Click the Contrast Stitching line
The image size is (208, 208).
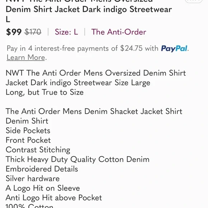pos(38,150)
